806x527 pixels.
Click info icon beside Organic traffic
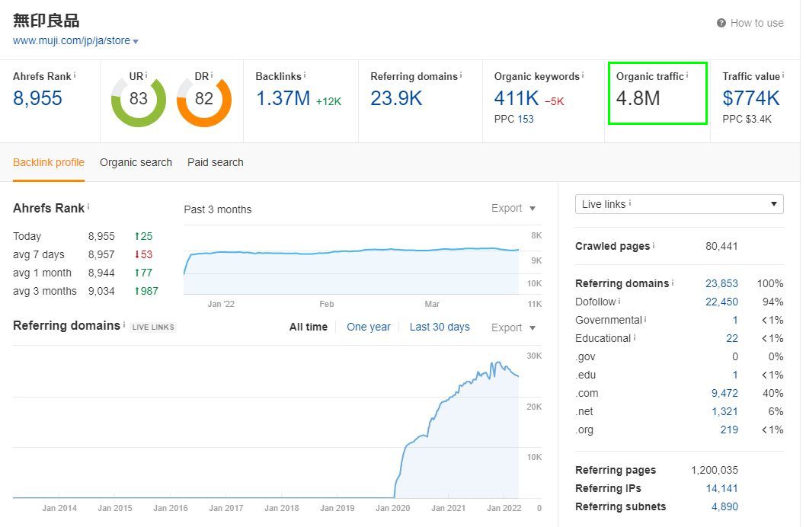pos(686,75)
